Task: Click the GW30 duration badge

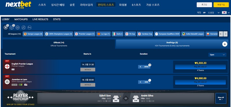Action: (x=146, y=67)
